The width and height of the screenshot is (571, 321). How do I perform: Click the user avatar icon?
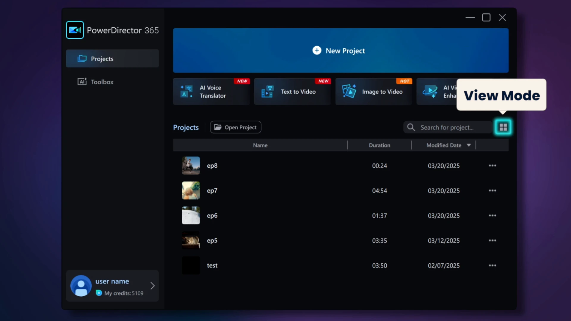[x=81, y=286]
